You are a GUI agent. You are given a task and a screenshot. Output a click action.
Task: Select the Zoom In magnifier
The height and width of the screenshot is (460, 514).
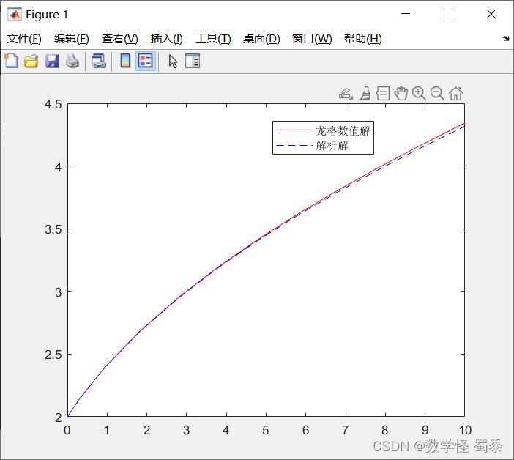pyautogui.click(x=420, y=94)
